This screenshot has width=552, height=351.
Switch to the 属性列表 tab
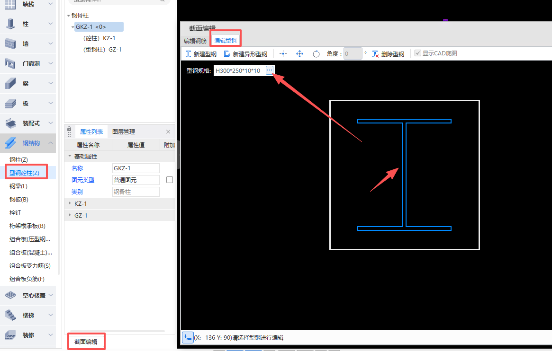click(91, 132)
